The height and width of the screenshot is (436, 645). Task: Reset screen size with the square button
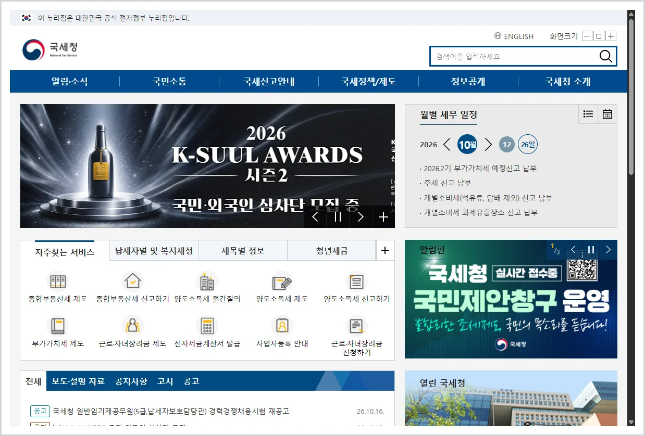(599, 36)
